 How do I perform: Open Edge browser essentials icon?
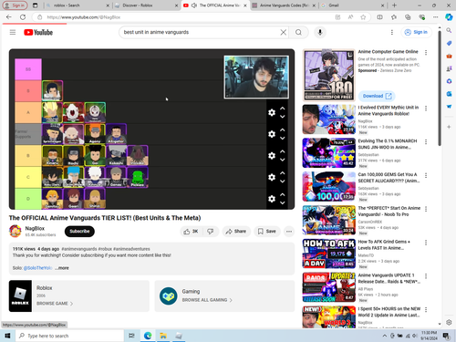click(x=421, y=17)
